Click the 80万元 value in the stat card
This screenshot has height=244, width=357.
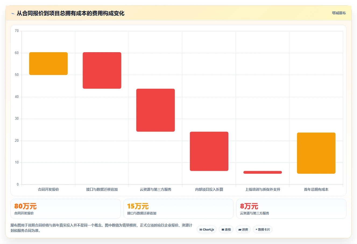(x=25, y=206)
